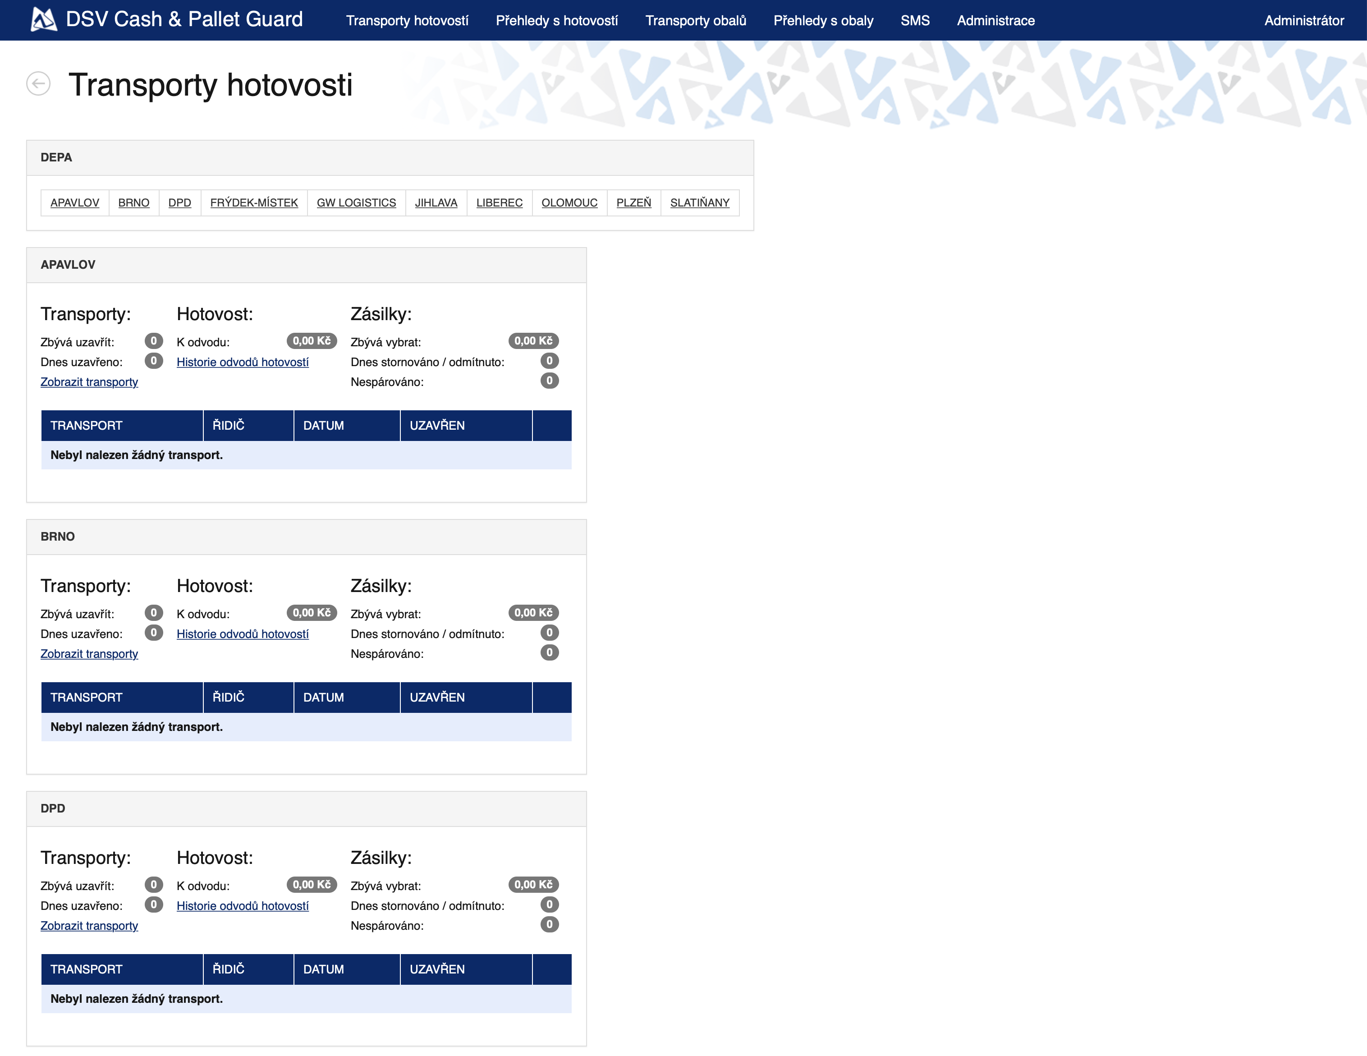This screenshot has height=1056, width=1367.
Task: Select the APAVLOV depot tab
Action: point(74,203)
